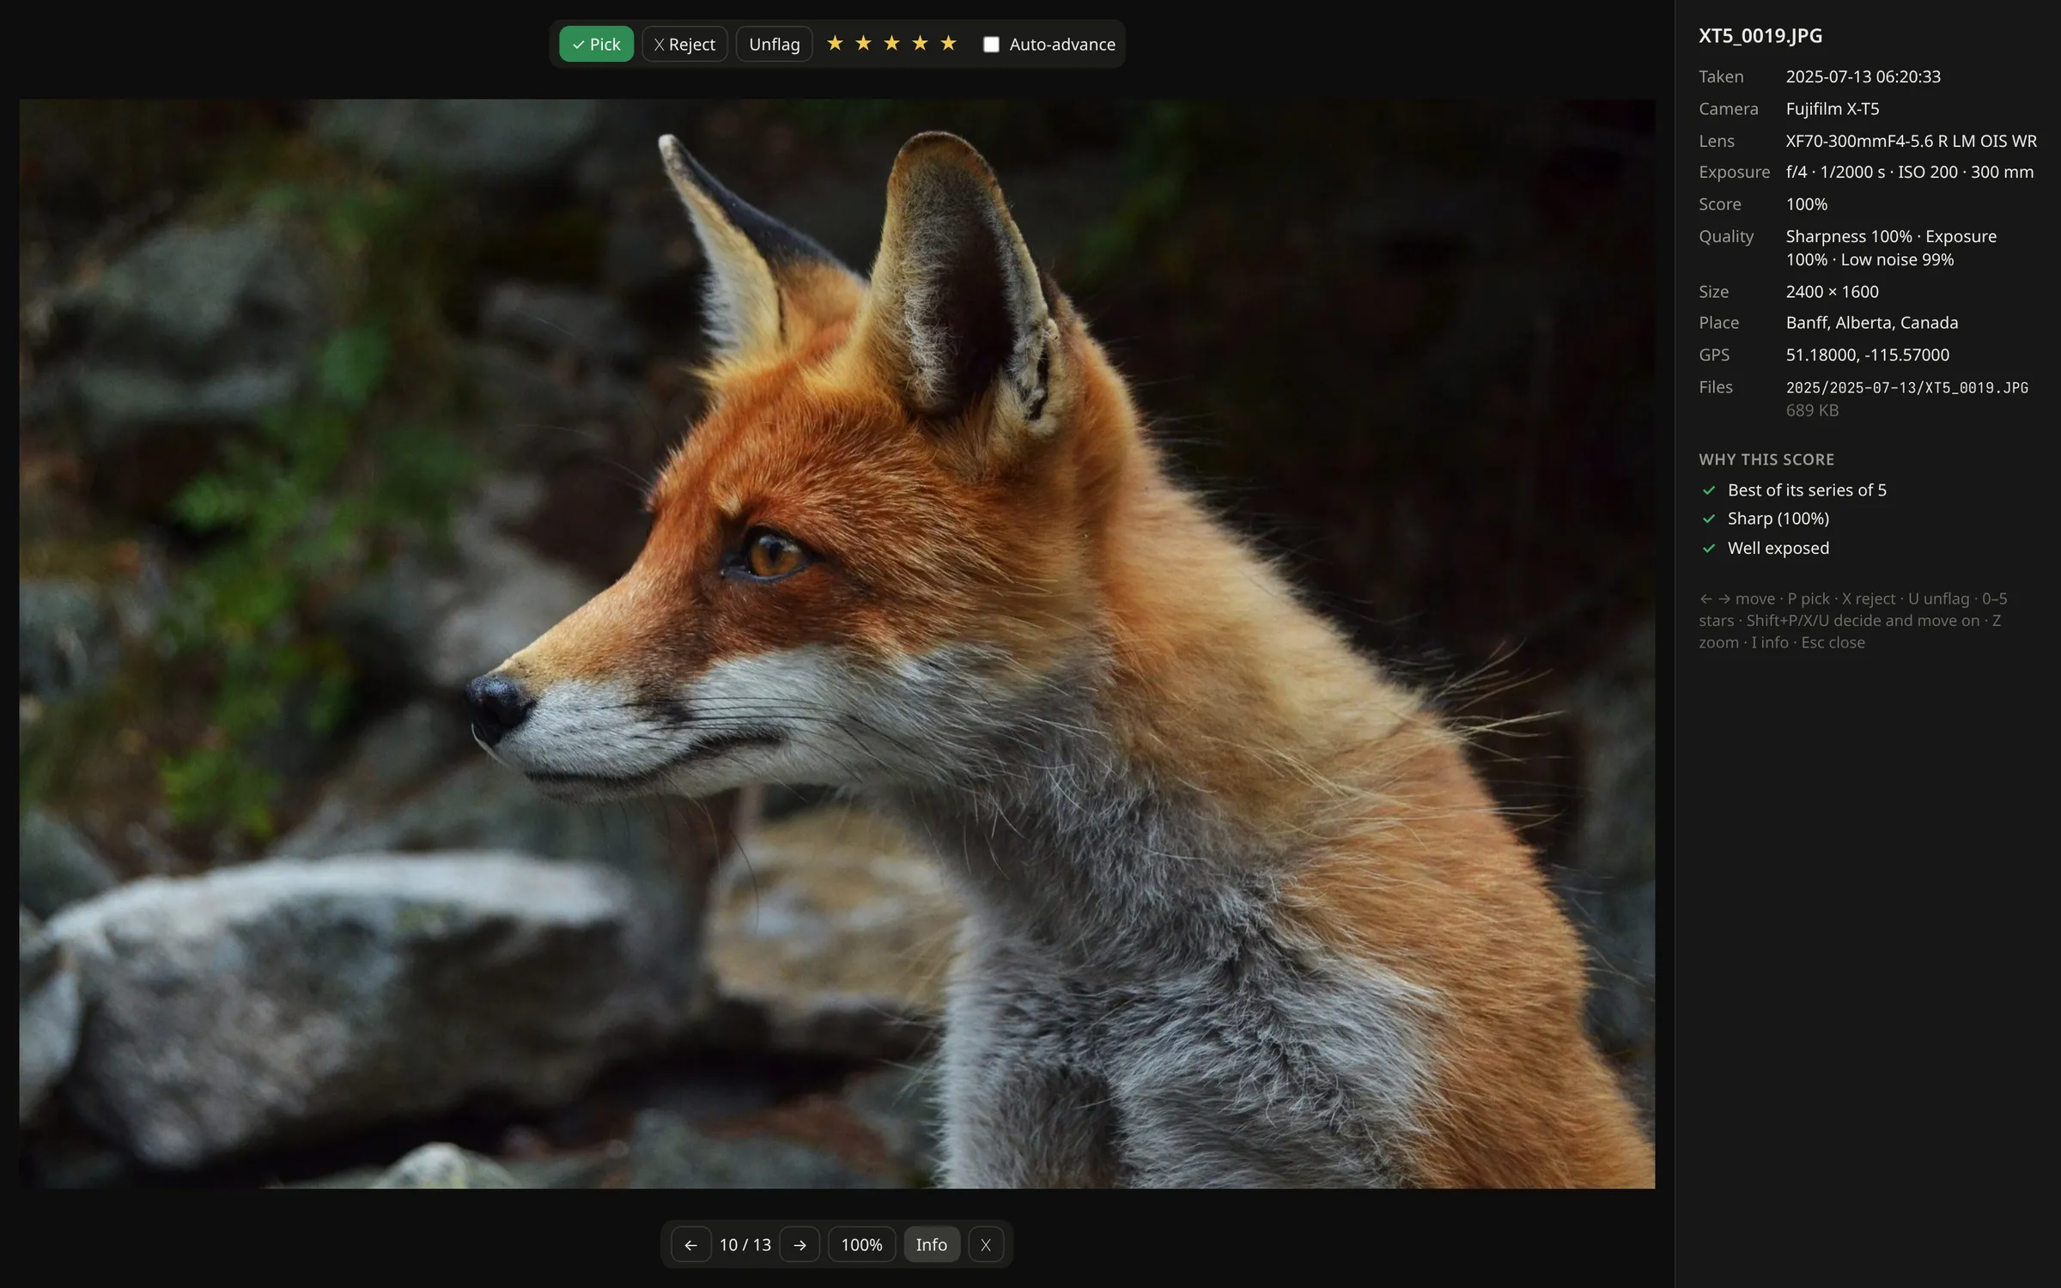The image size is (2061, 1288).
Task: Click the 10 / 13 photo counter
Action: [745, 1244]
